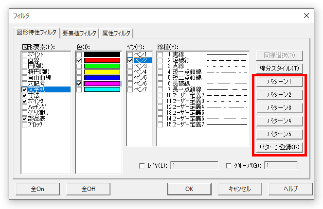Pick the cyan color swatch
Image resolution: width=323 pixels, height=209 pixels.
[102, 89]
